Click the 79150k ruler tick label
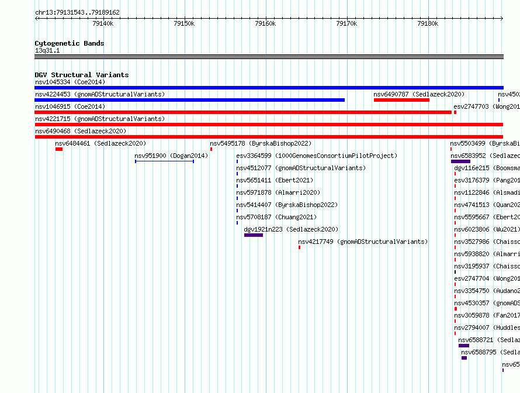 [x=185, y=23]
